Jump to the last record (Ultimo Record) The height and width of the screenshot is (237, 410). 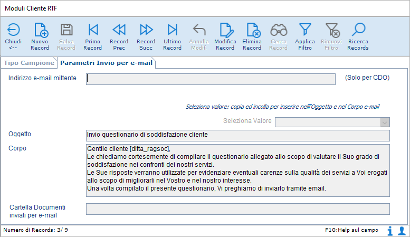click(173, 36)
